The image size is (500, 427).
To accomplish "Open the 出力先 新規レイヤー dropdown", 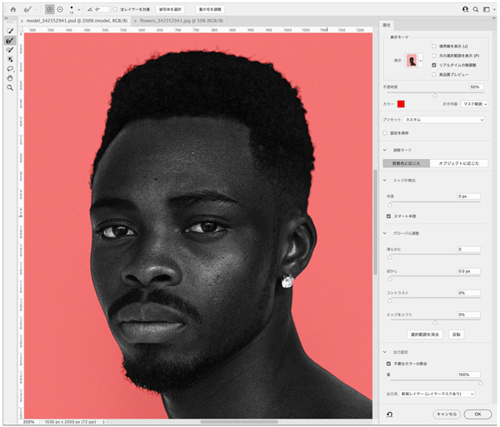I will 437,394.
